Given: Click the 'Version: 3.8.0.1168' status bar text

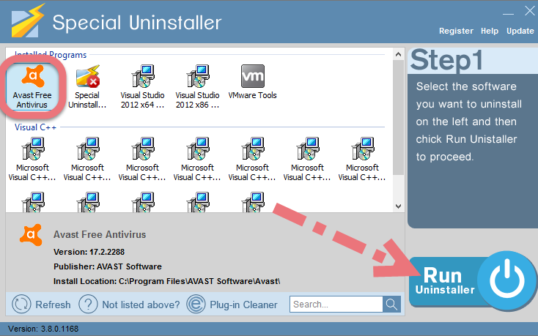Looking at the screenshot, I should tap(43, 329).
